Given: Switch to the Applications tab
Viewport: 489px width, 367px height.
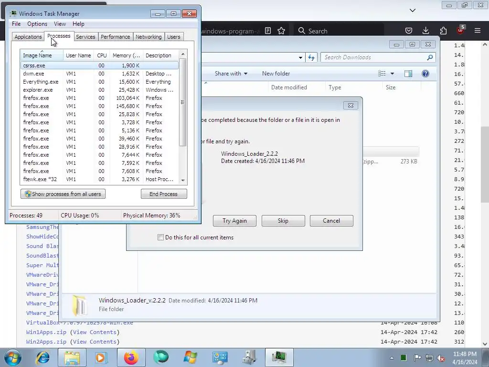Looking at the screenshot, I should [28, 37].
